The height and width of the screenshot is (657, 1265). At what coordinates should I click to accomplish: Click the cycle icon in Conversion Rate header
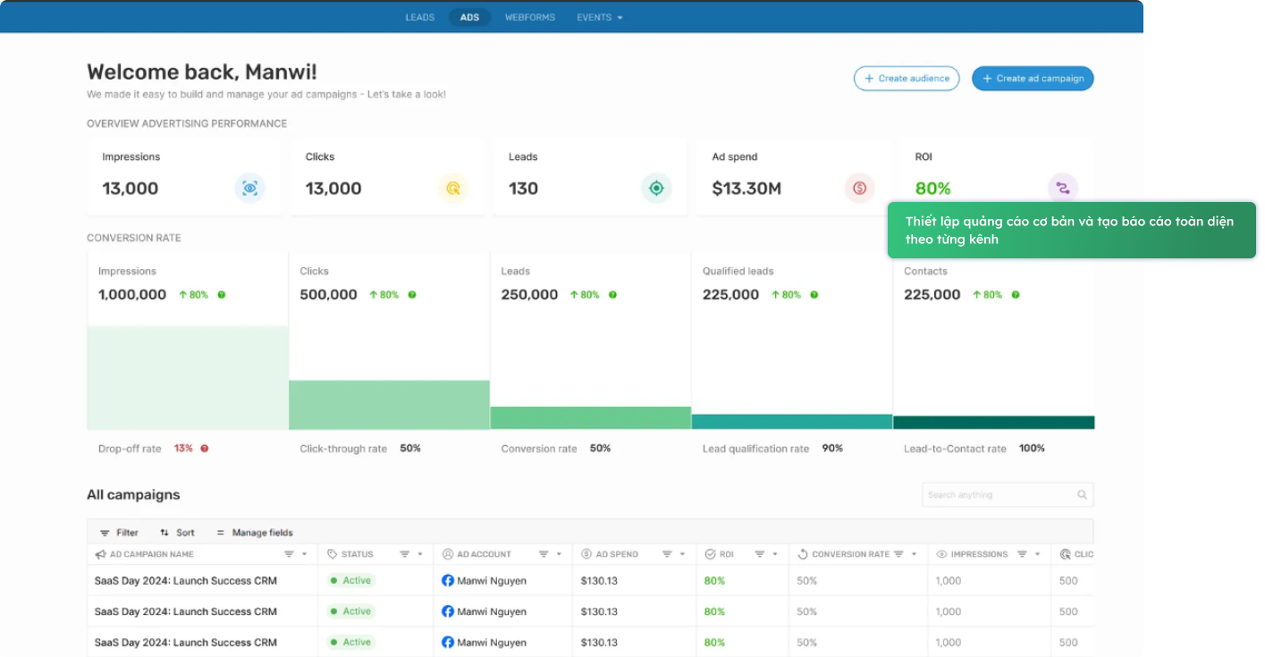tap(803, 554)
